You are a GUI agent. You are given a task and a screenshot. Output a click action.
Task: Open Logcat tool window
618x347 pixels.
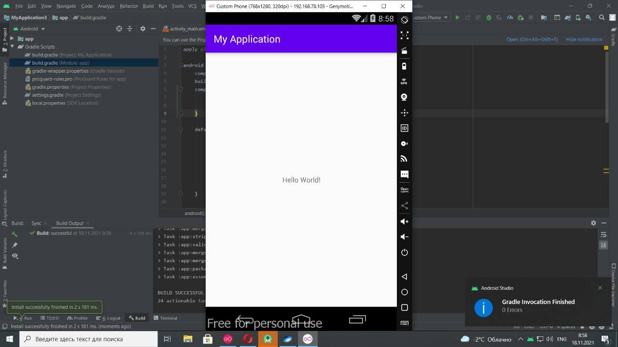pos(109,318)
